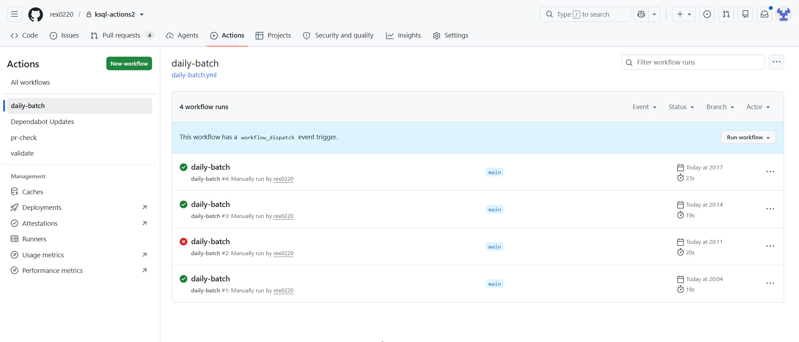This screenshot has width=799, height=342.
Task: Click the main branch label on run #4
Action: (x=495, y=172)
